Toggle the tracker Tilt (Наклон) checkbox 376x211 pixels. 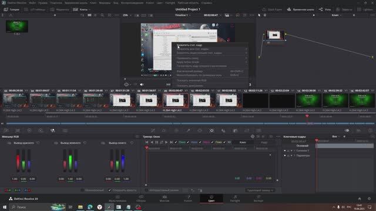(x=188, y=142)
